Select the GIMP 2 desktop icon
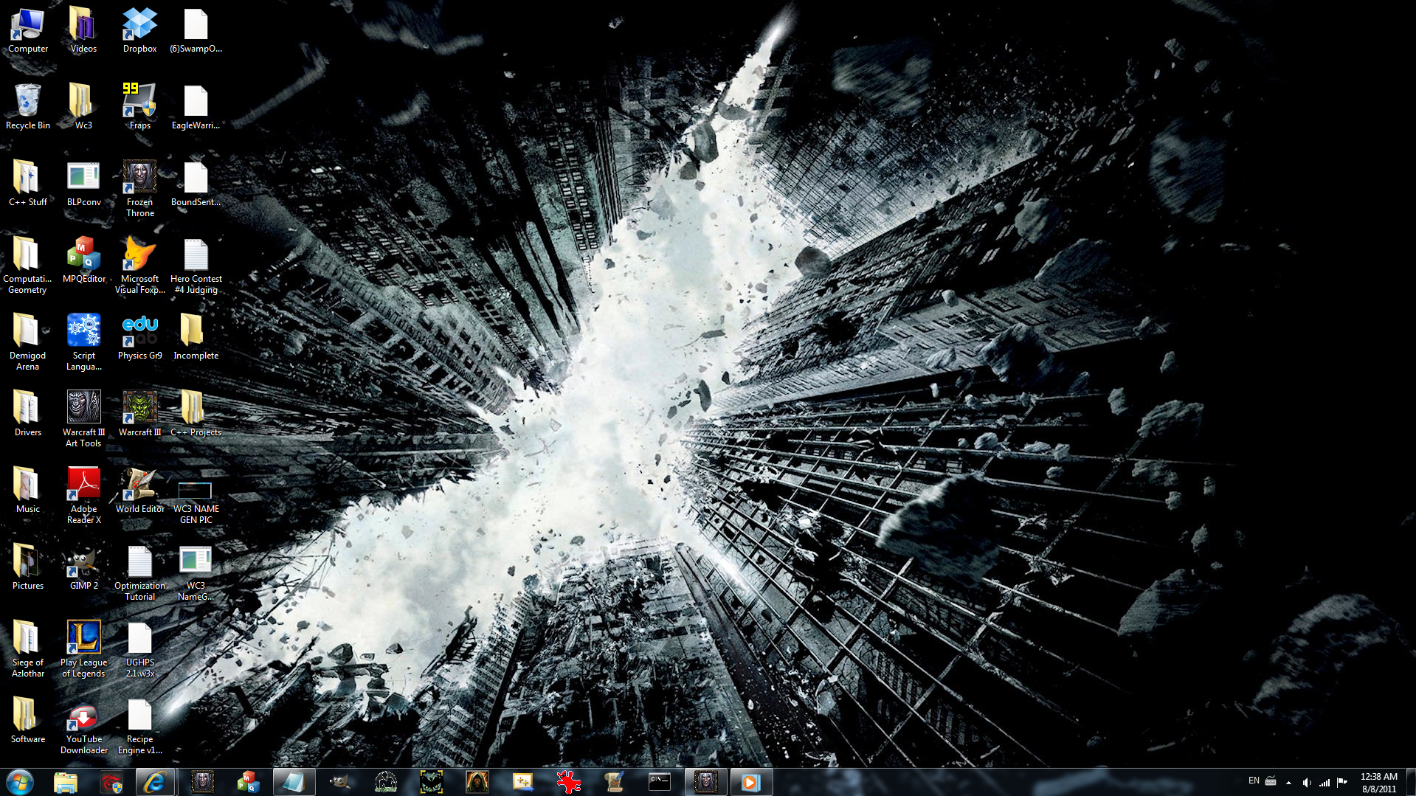This screenshot has width=1416, height=796. 84,567
